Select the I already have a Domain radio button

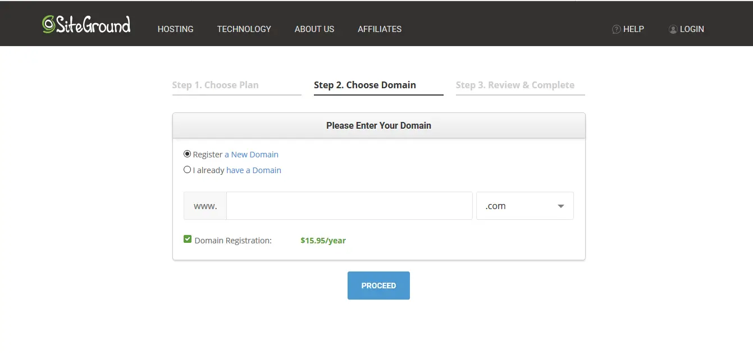coord(187,170)
